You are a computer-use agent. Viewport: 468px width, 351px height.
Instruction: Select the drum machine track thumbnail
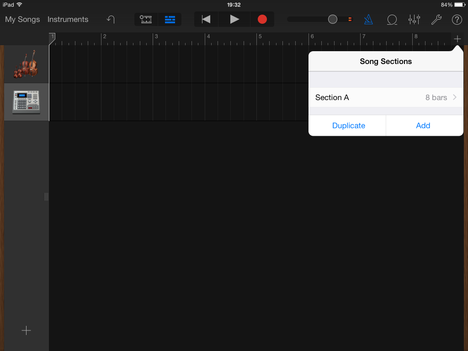pos(26,101)
